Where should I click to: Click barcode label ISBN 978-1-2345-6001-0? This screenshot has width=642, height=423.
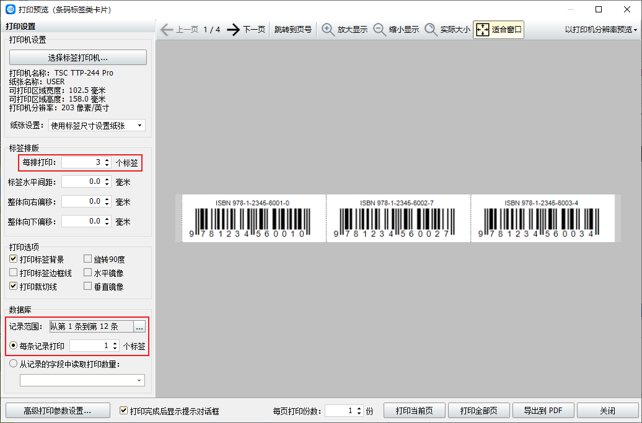point(254,219)
